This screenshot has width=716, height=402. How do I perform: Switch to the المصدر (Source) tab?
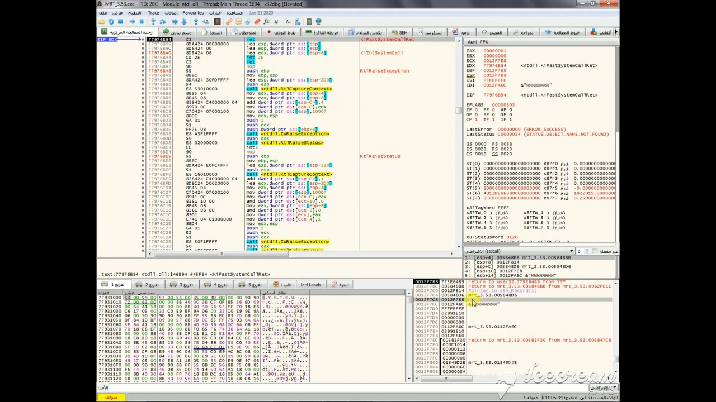pyautogui.click(x=492, y=32)
